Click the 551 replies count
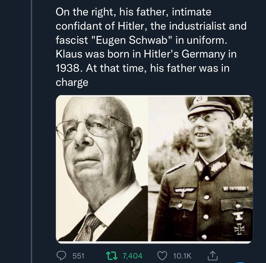Image resolution: width=266 pixels, height=263 pixels. [x=78, y=256]
